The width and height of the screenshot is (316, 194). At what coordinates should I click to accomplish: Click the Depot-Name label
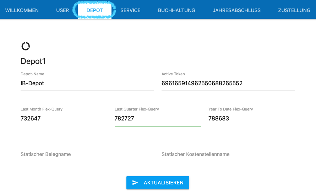[x=32, y=74]
